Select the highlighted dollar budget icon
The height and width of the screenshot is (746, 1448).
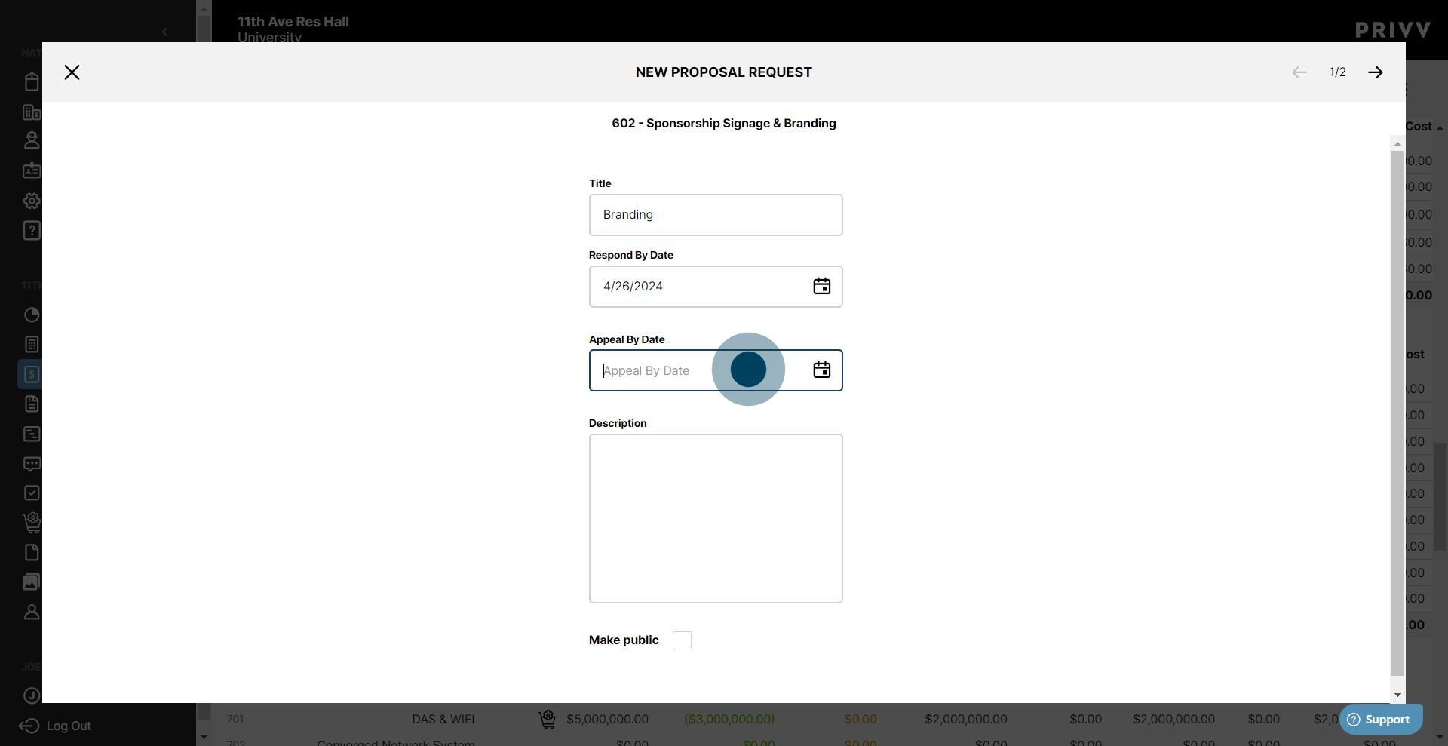(x=32, y=374)
